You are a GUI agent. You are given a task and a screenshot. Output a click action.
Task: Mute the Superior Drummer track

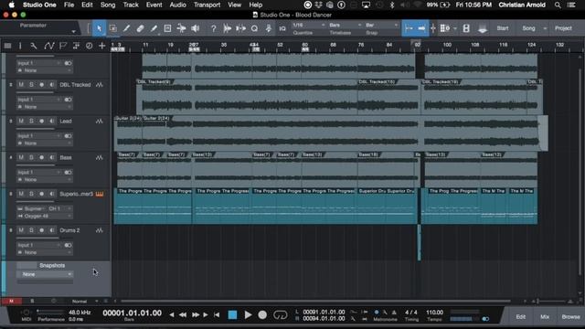click(x=21, y=194)
